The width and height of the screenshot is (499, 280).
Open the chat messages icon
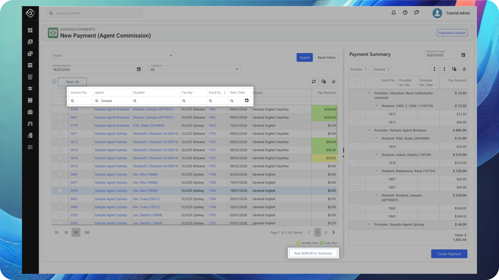tap(416, 13)
